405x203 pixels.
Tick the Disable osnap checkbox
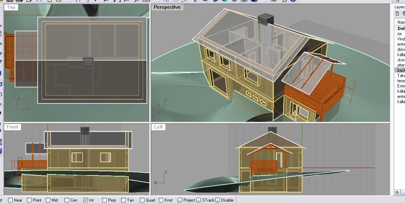click(x=218, y=200)
